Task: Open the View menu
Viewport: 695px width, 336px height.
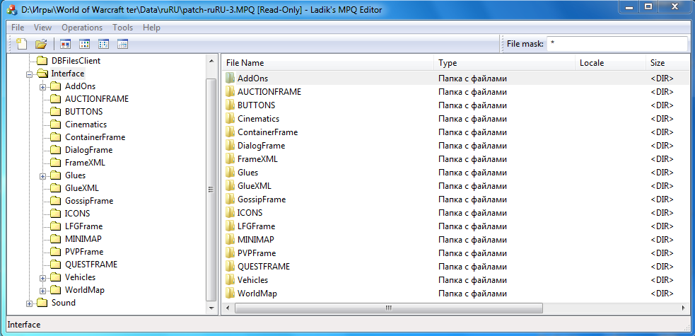Action: pos(42,28)
